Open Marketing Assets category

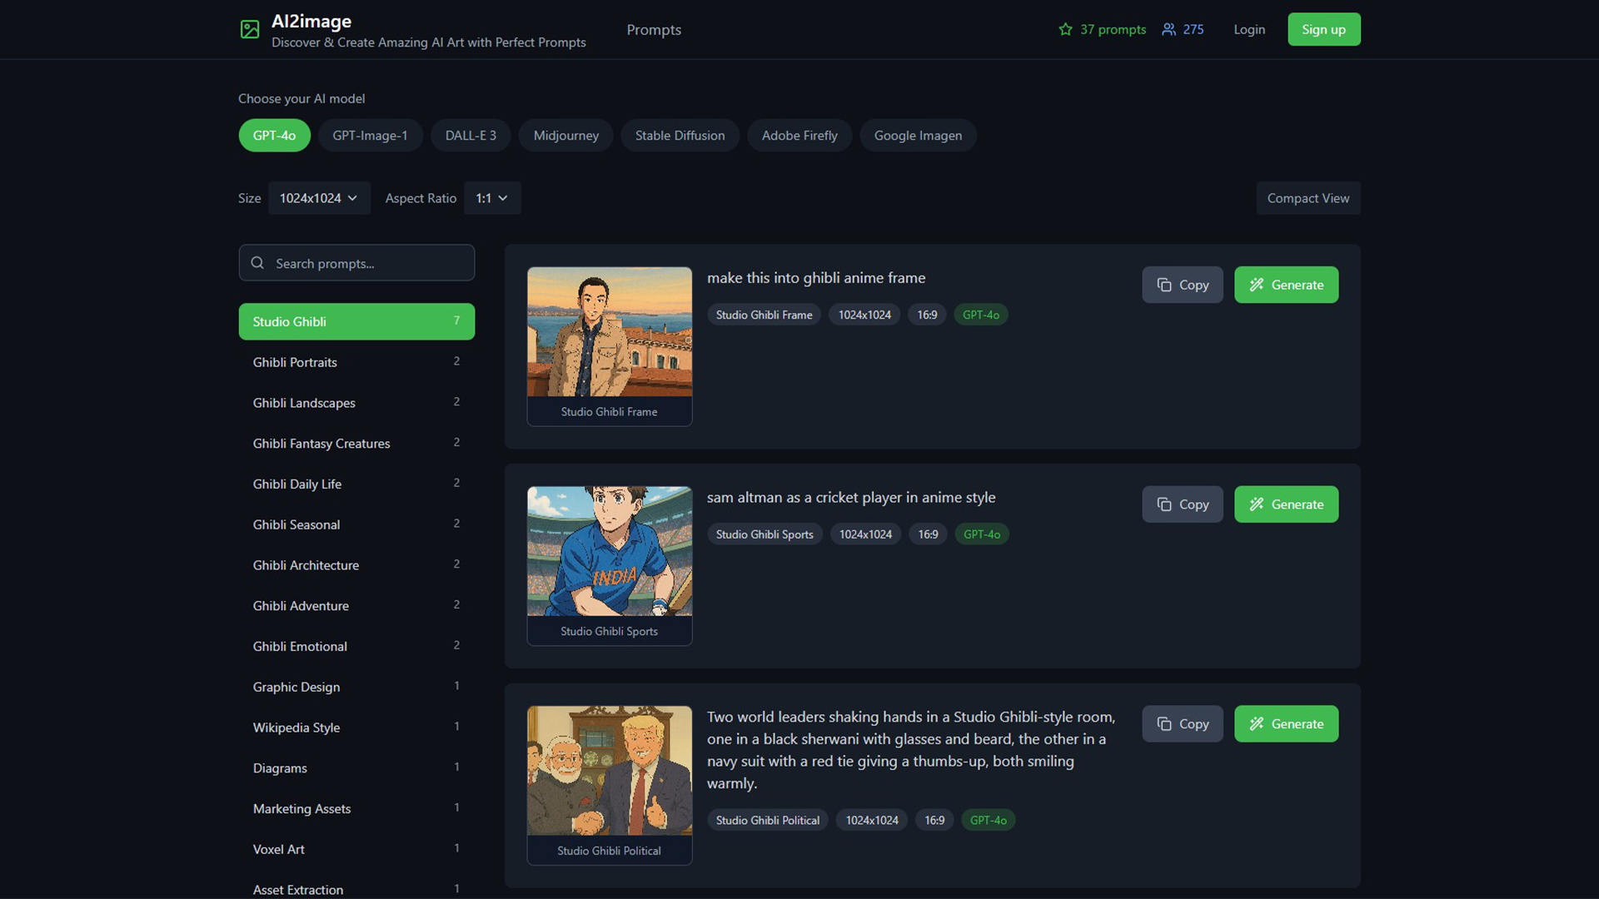(x=356, y=808)
